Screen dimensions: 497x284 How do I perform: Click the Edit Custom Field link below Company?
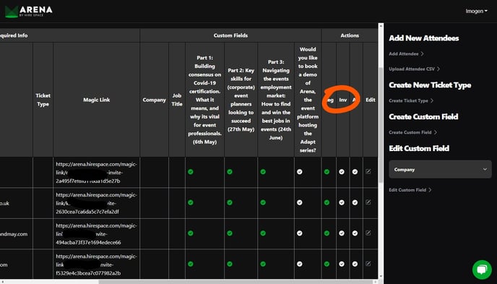click(x=410, y=190)
